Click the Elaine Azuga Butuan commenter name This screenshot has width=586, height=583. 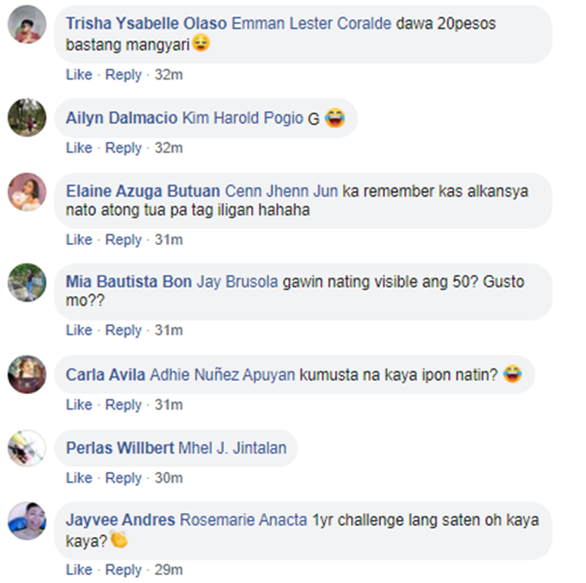pos(143,191)
